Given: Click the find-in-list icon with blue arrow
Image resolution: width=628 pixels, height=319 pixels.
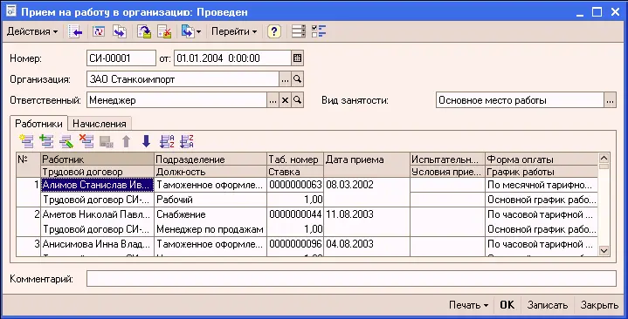Looking at the screenshot, I should click(75, 31).
